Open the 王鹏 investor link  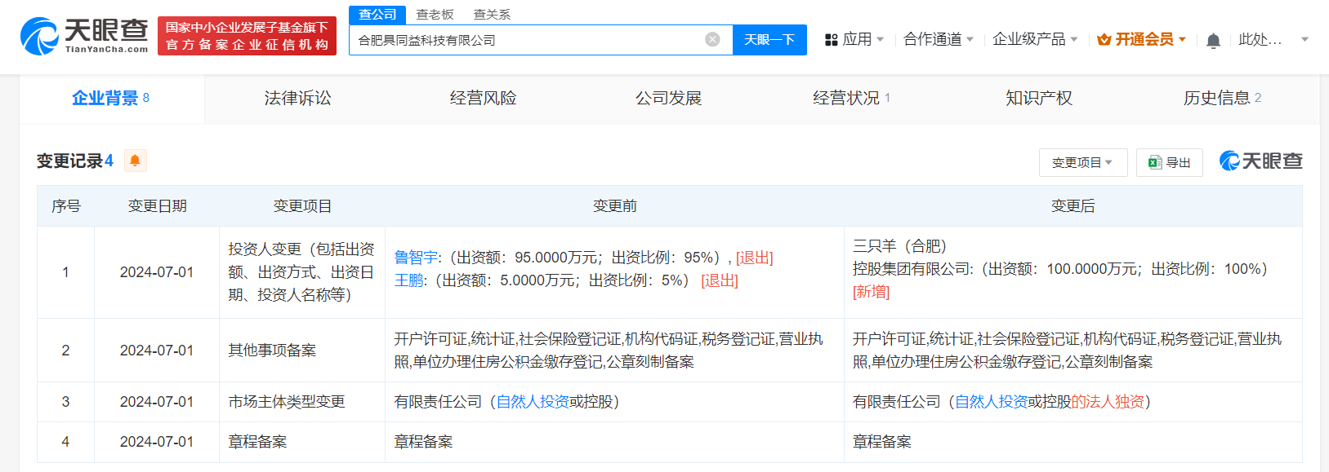[x=409, y=280]
